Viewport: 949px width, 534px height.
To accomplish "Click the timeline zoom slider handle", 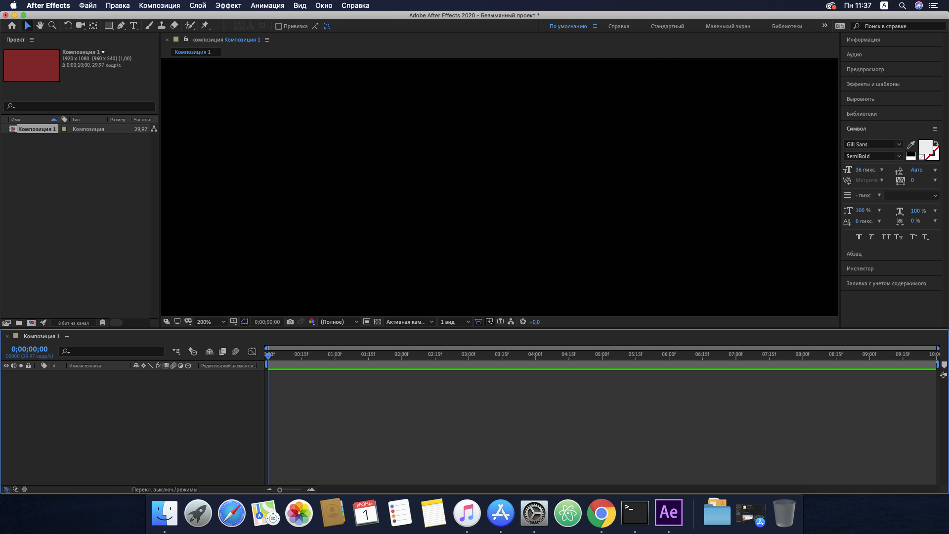I will 280,490.
